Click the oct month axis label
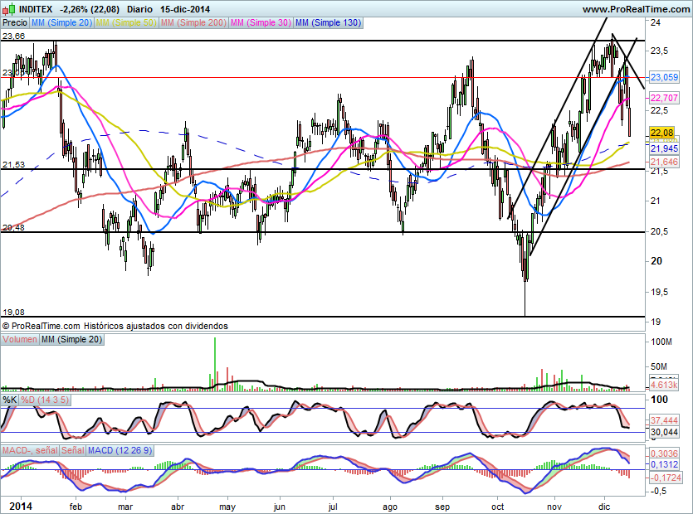The image size is (693, 514). pyautogui.click(x=498, y=507)
